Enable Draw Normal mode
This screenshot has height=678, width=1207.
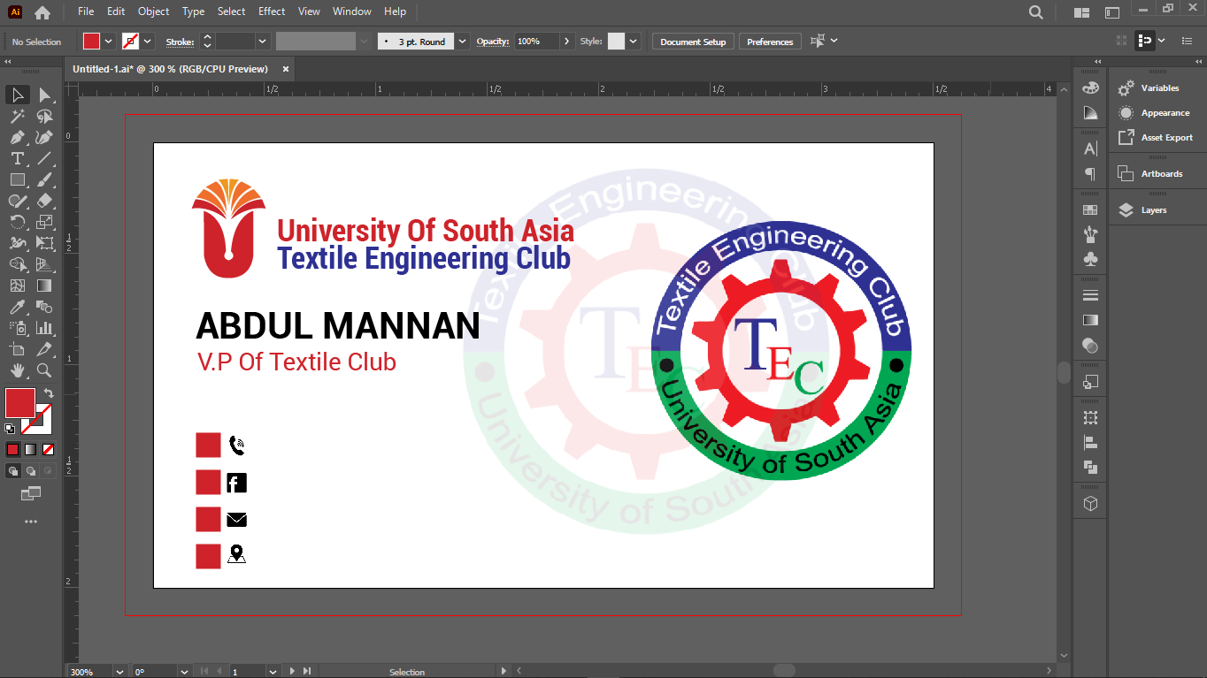(x=12, y=471)
